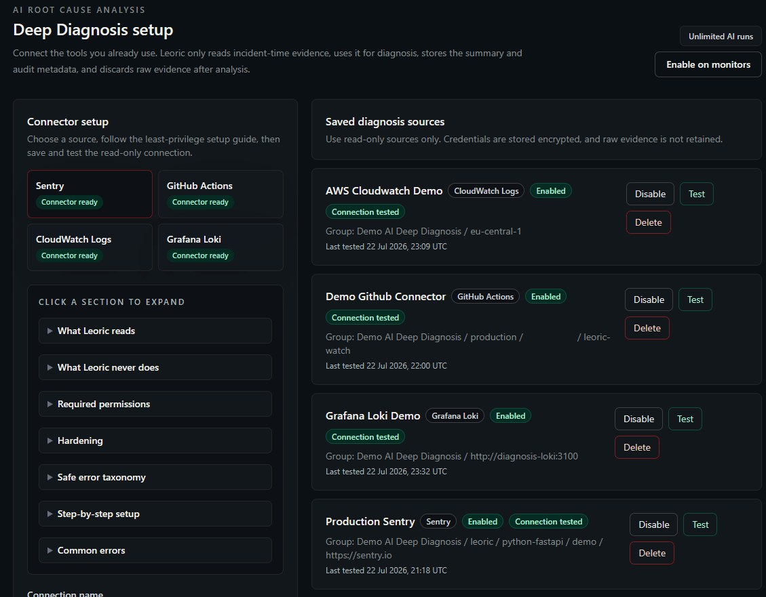Expand the Required permissions section

tap(155, 404)
